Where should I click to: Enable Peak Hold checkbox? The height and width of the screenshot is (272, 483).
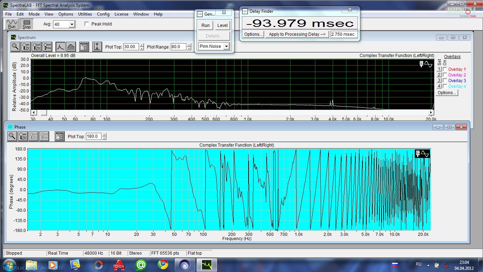coord(87,24)
